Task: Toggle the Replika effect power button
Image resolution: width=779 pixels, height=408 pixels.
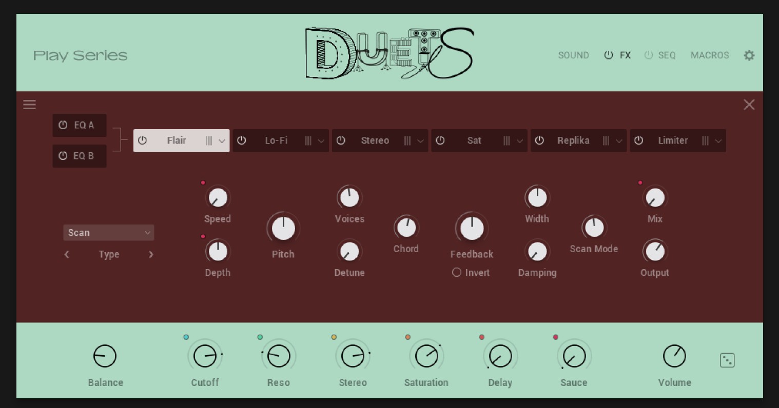Action: coord(539,140)
